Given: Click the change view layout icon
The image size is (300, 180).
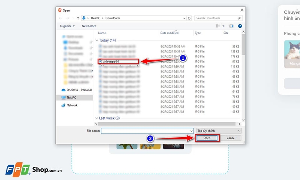Looking at the screenshot, I should tap(218, 26).
